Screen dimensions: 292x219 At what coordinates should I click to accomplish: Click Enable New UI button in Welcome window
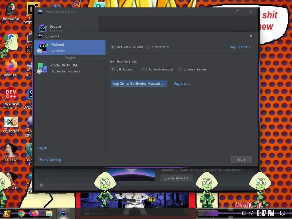[176, 178]
